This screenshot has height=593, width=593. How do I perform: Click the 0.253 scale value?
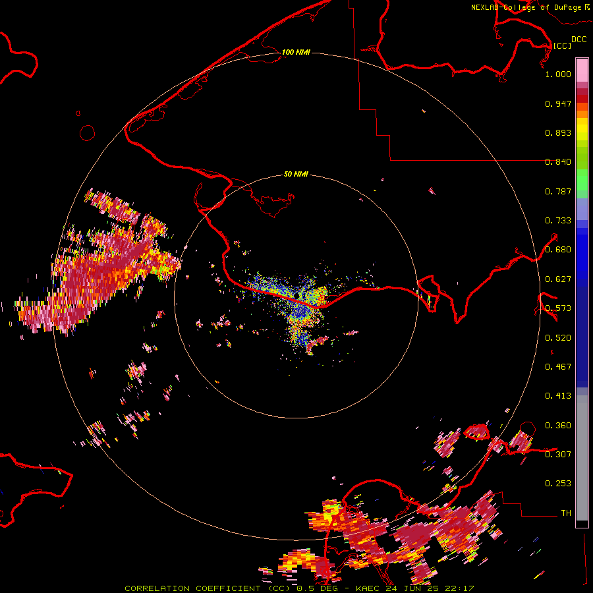[x=558, y=484]
